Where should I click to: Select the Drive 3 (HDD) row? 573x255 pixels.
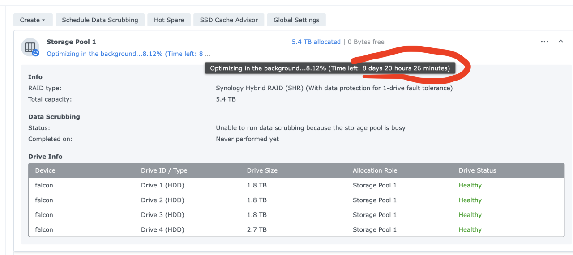162,215
